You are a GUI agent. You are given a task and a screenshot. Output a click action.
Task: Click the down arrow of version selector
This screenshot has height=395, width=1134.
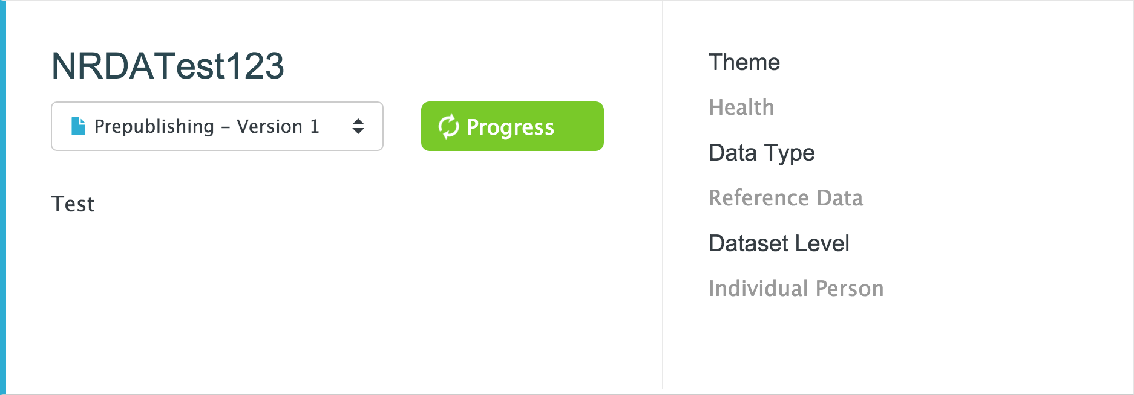point(358,131)
